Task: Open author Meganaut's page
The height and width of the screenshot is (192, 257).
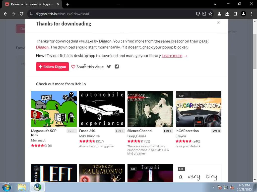Action: pos(38,140)
